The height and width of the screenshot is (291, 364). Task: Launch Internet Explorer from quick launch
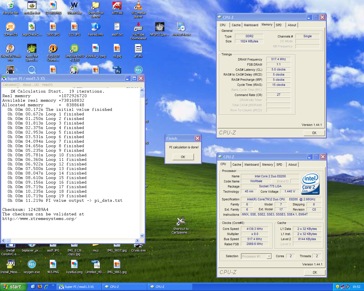click(x=46, y=287)
